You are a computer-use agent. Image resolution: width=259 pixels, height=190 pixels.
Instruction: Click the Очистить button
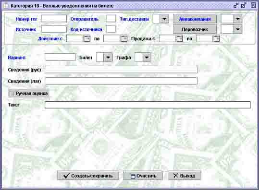(x=143, y=176)
